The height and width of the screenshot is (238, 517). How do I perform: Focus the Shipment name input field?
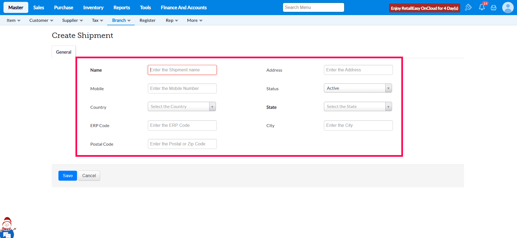182,70
